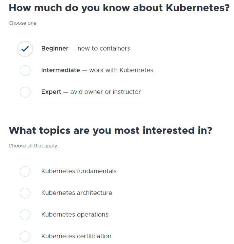Image resolution: width=234 pixels, height=244 pixels.
Task: Click the 'avid owner or instructor' text
Action: pos(105,92)
